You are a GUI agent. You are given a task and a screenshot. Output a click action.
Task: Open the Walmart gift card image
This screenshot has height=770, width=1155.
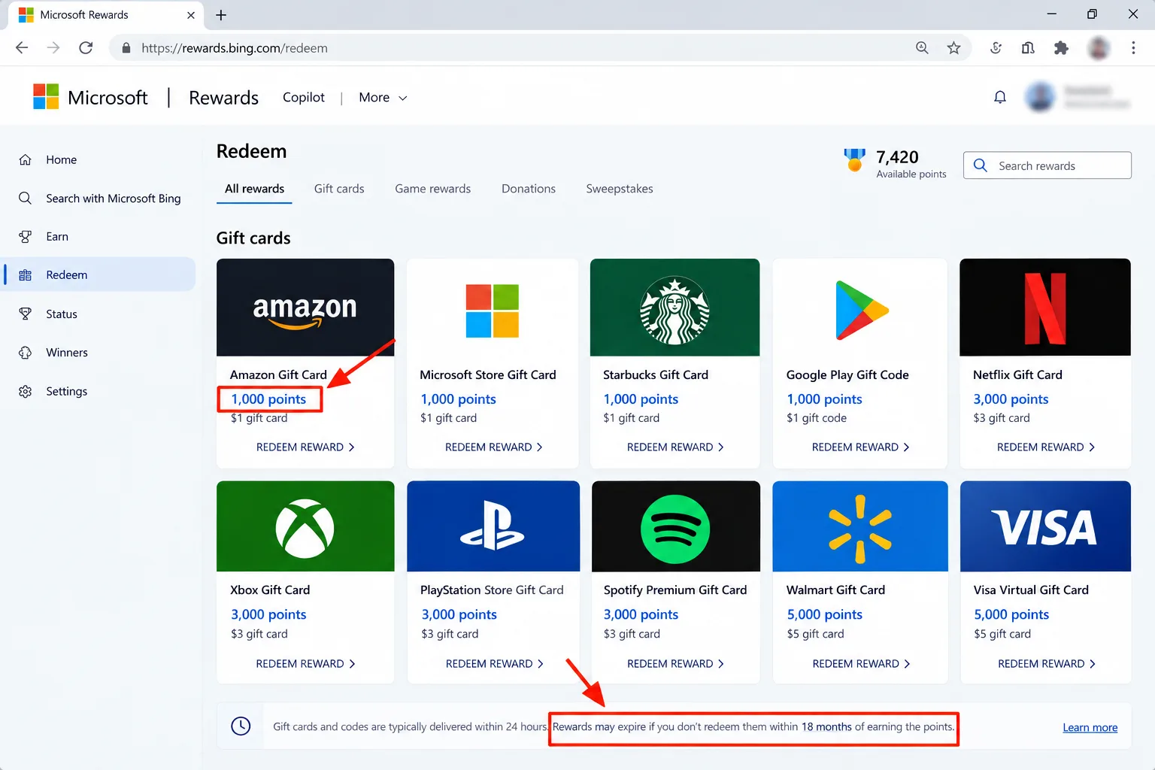coord(860,526)
